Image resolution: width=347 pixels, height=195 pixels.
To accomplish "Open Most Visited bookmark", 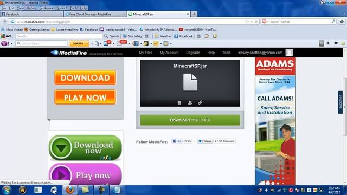I will (x=12, y=29).
